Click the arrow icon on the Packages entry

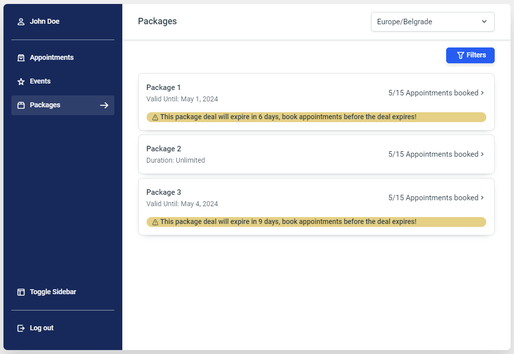[x=104, y=105]
